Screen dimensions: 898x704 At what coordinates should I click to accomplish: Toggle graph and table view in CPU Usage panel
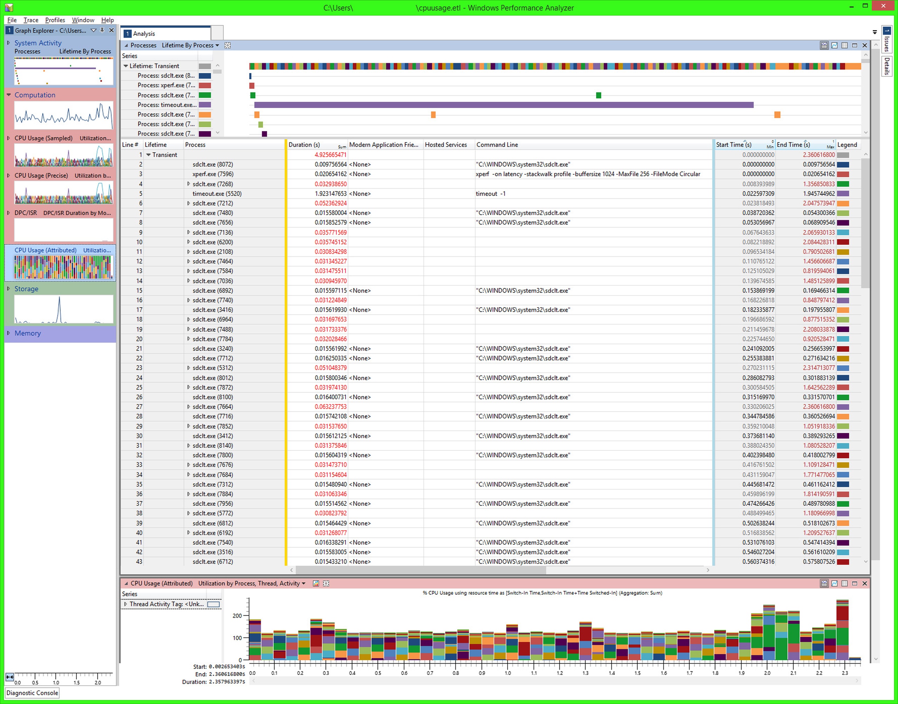[824, 583]
